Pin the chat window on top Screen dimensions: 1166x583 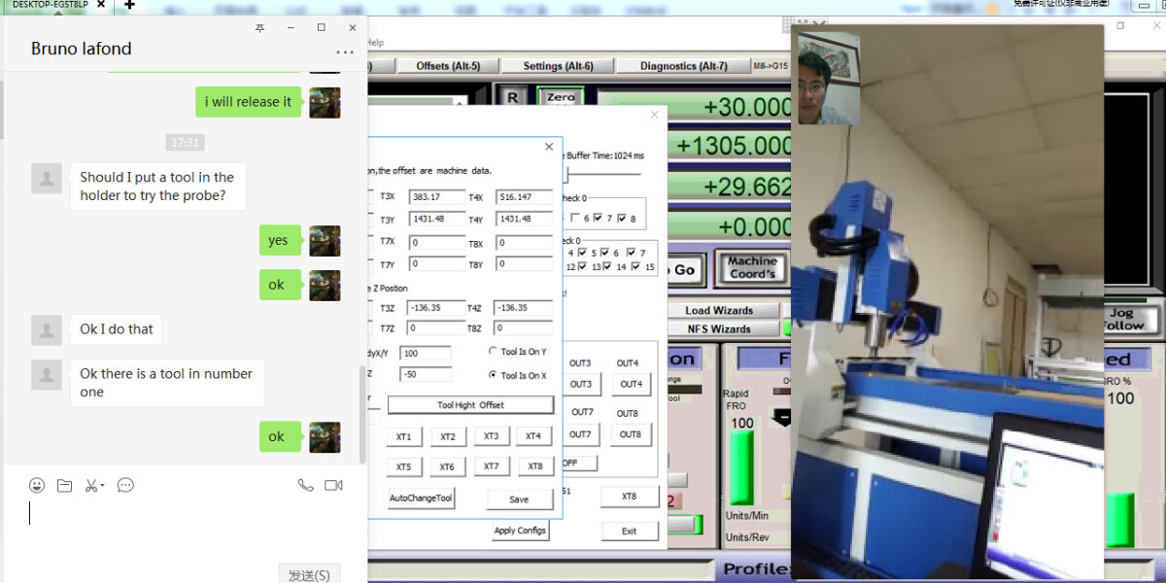point(259,28)
